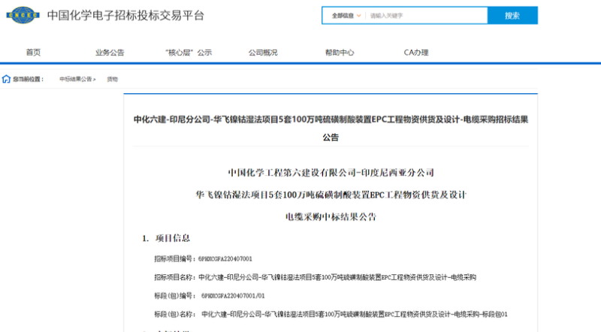The height and width of the screenshot is (332, 601).
Task: Click the 您当前位置 breadcrumb label
Action: point(29,80)
